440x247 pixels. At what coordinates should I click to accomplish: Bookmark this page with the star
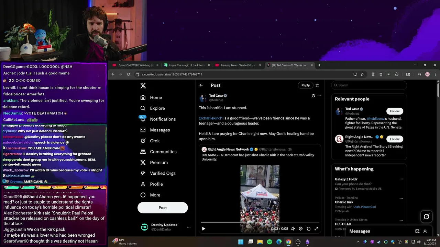(362, 74)
